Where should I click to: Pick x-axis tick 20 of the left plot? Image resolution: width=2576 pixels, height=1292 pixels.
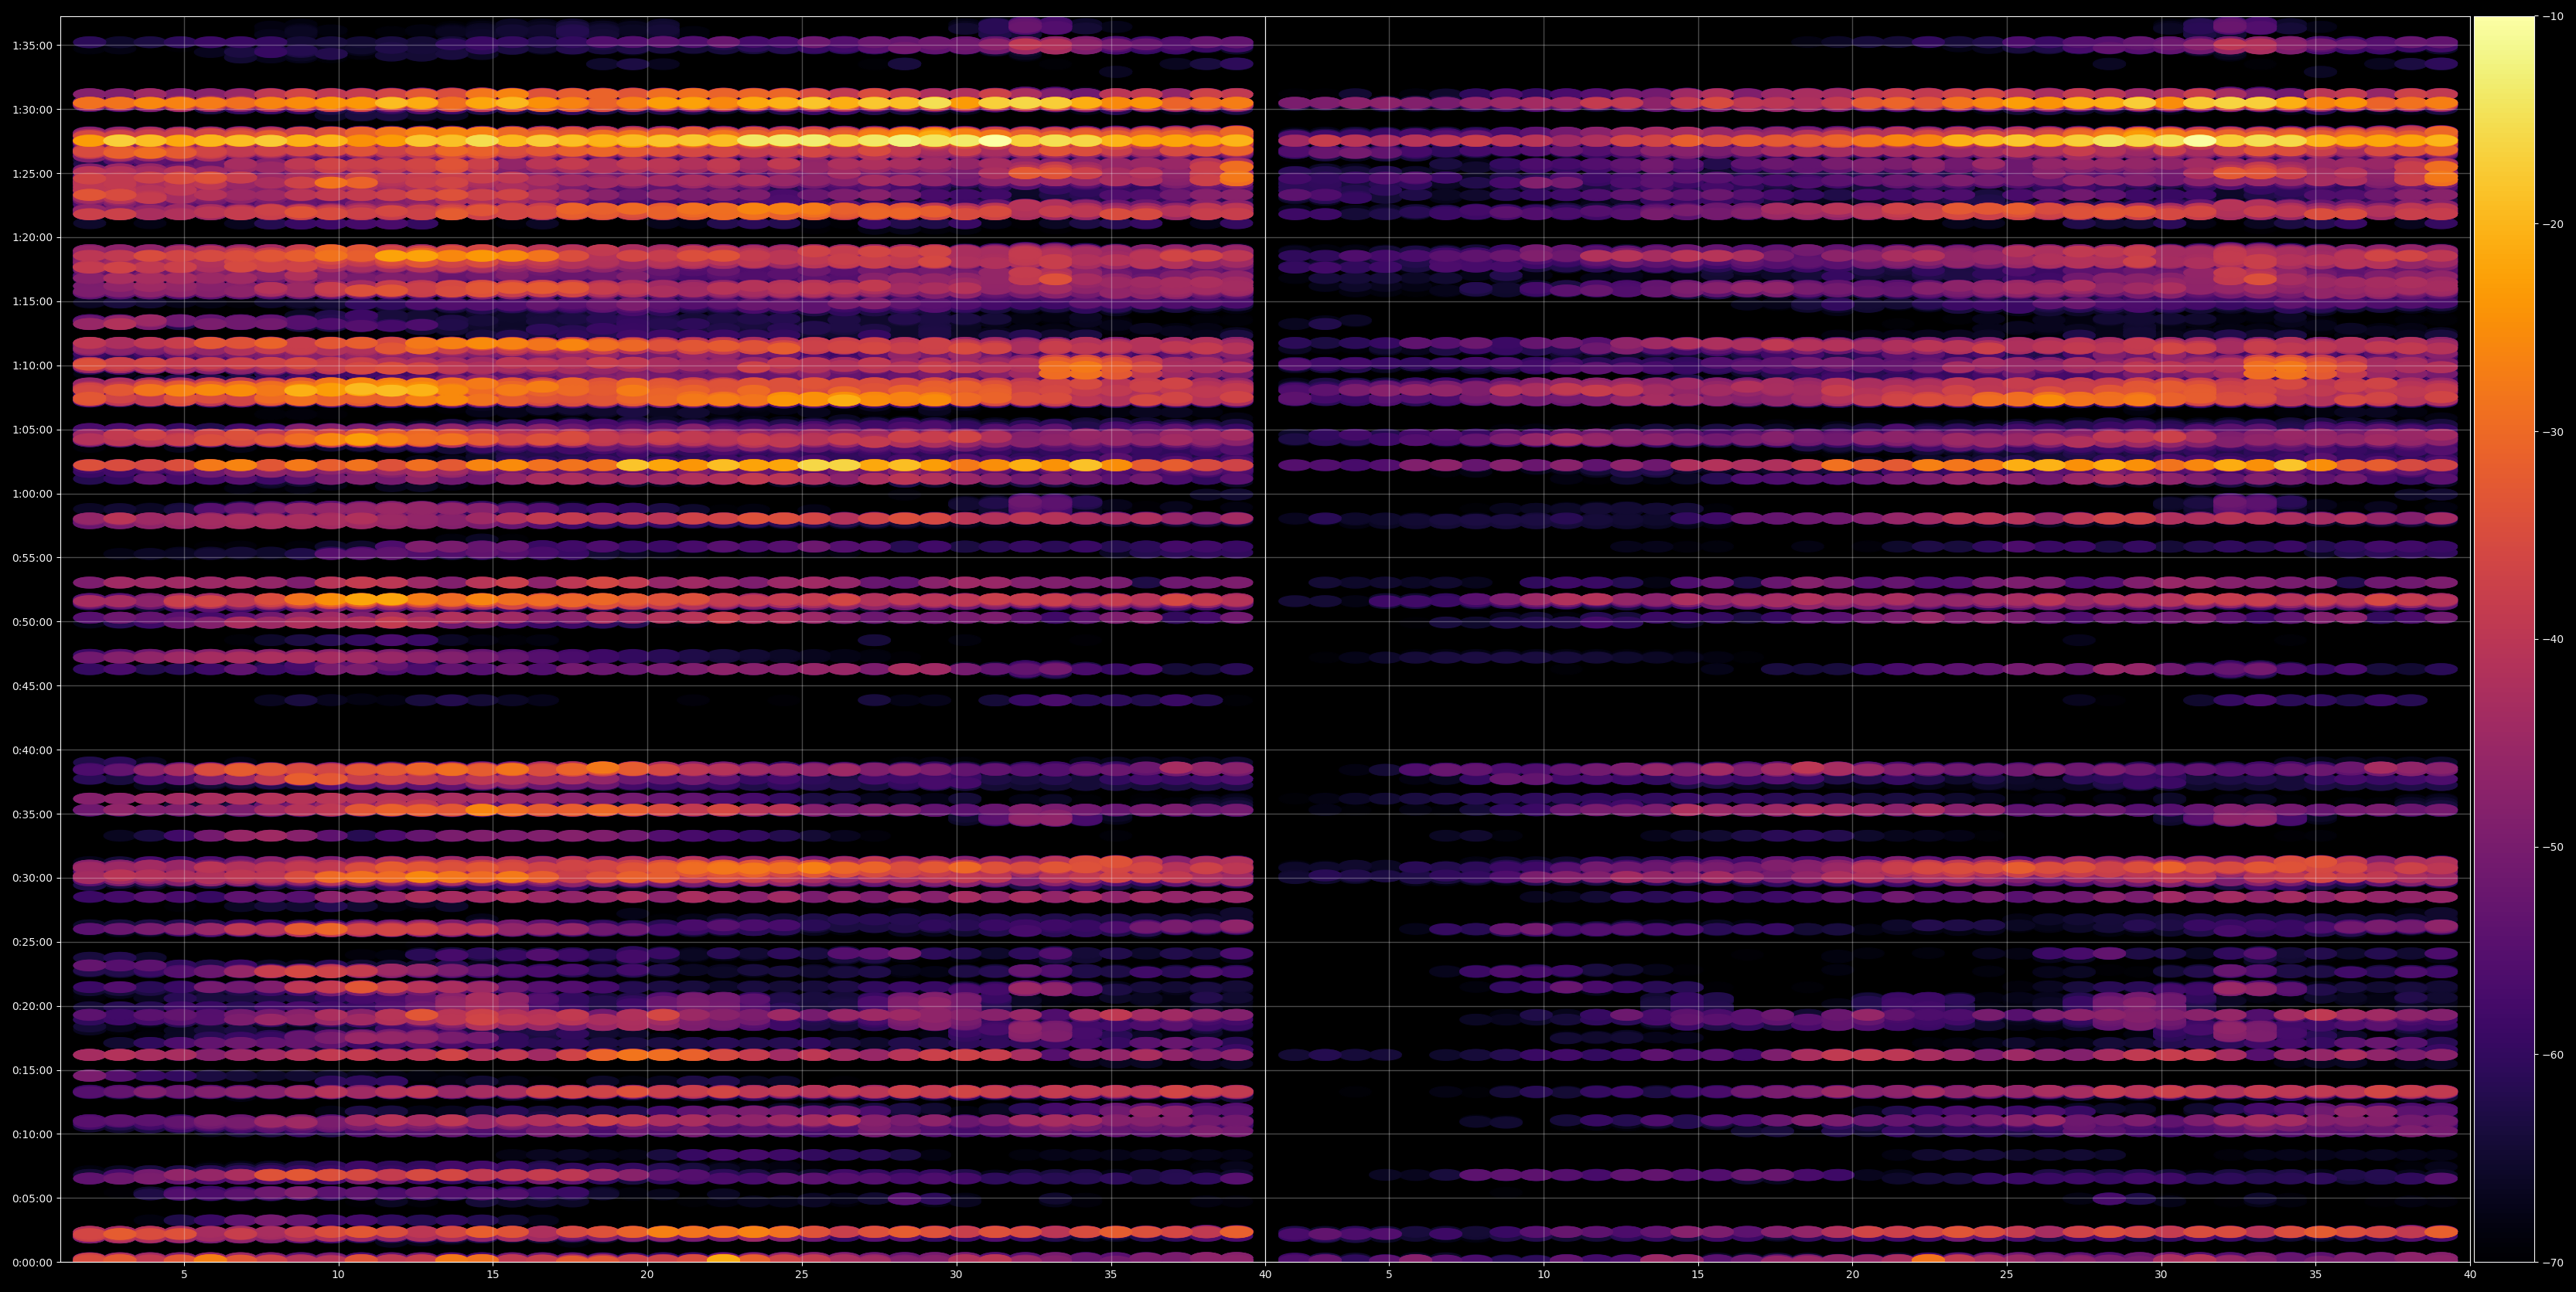647,1275
